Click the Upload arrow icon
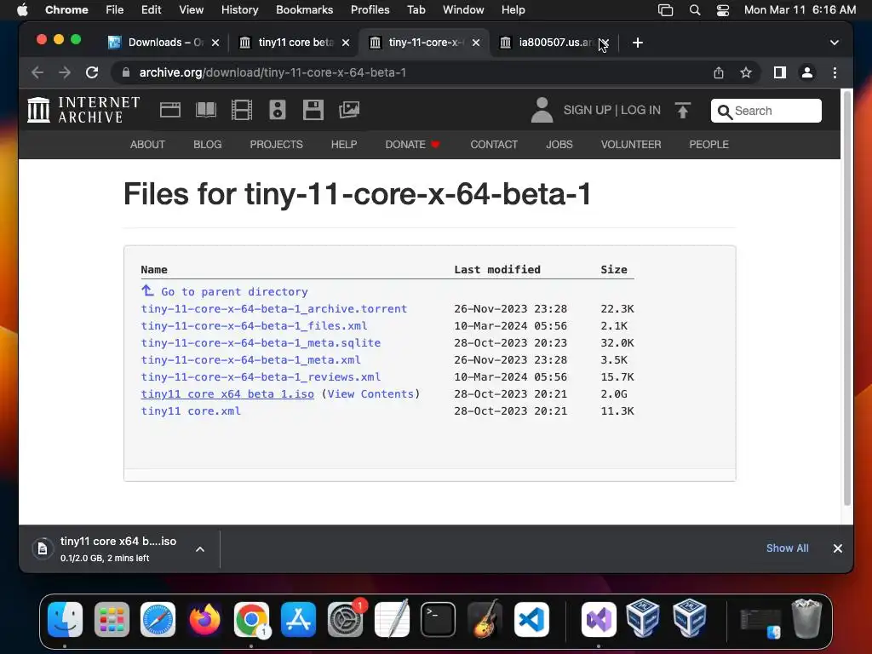 point(682,110)
